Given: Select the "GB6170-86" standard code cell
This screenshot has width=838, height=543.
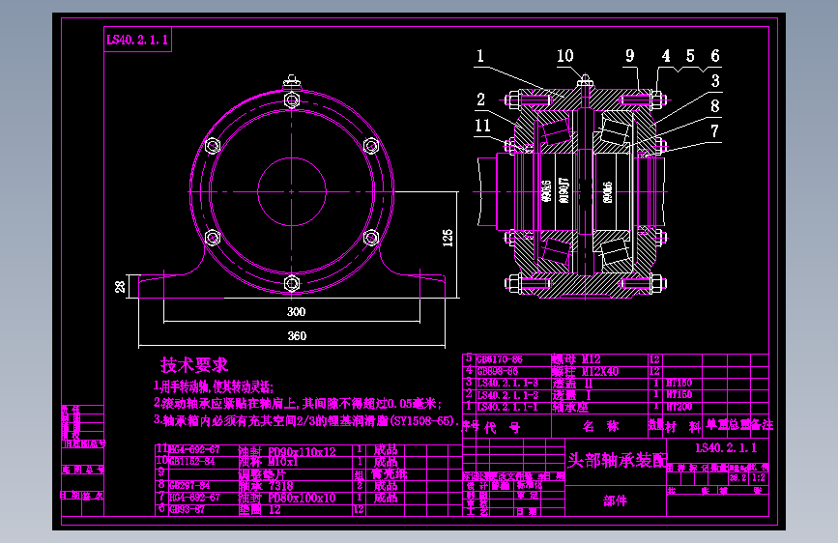Looking at the screenshot, I should [500, 359].
